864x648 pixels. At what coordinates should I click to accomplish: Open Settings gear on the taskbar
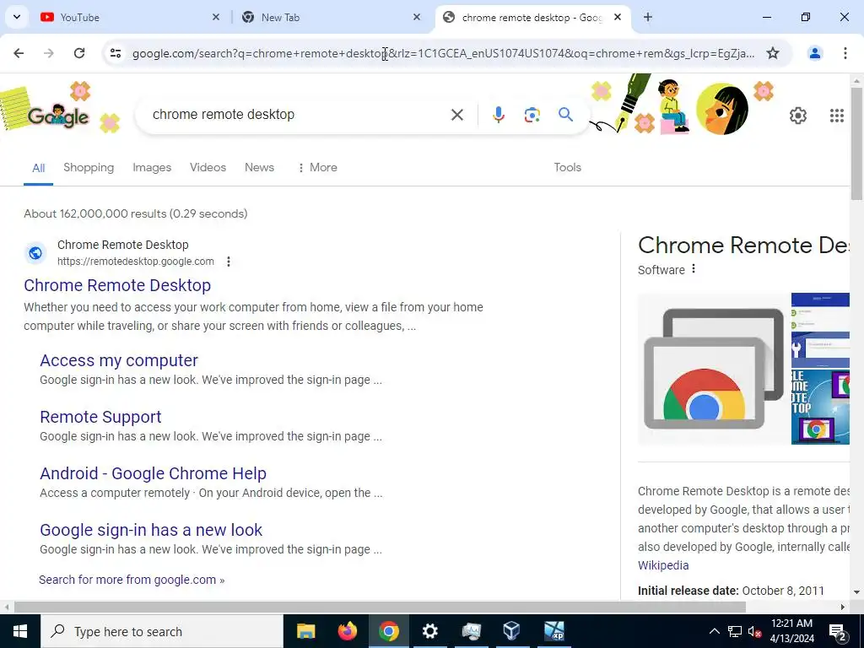click(x=429, y=631)
